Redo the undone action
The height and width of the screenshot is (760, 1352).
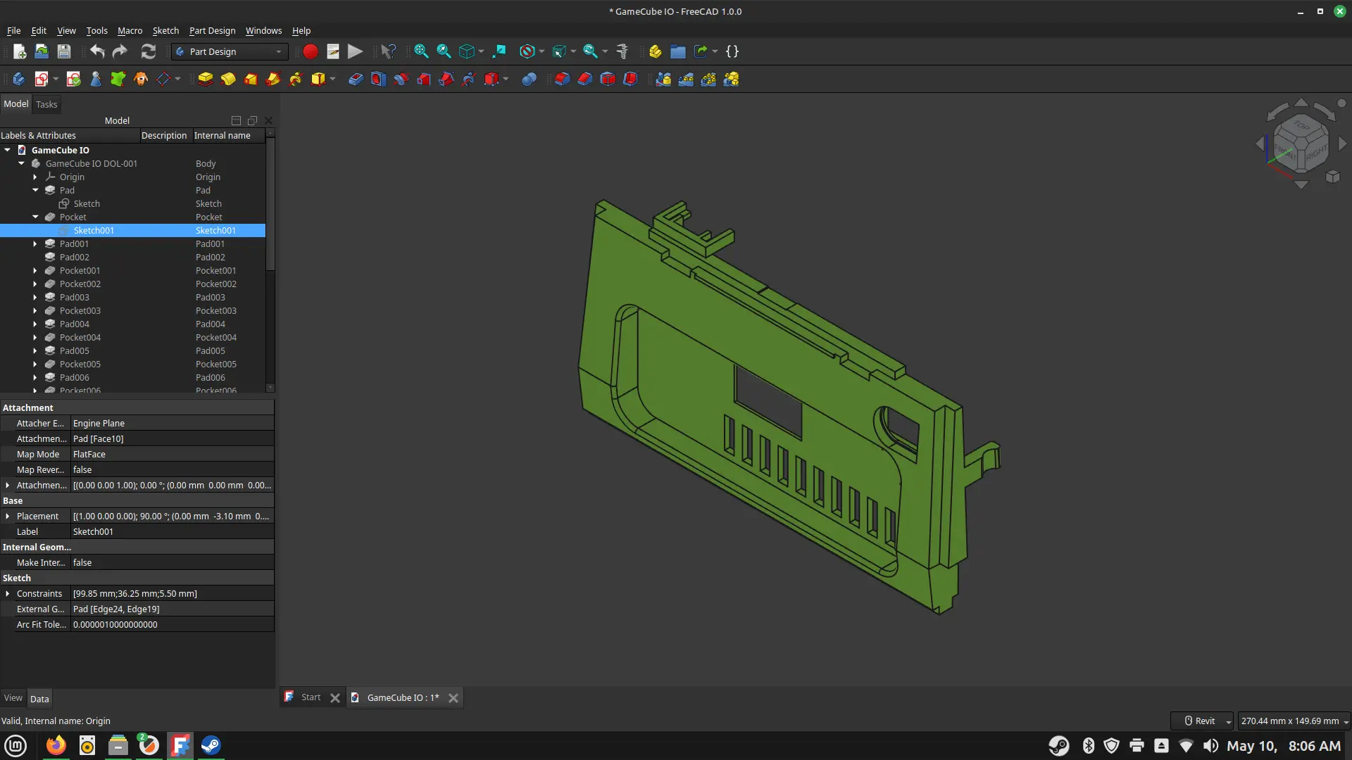click(x=120, y=51)
